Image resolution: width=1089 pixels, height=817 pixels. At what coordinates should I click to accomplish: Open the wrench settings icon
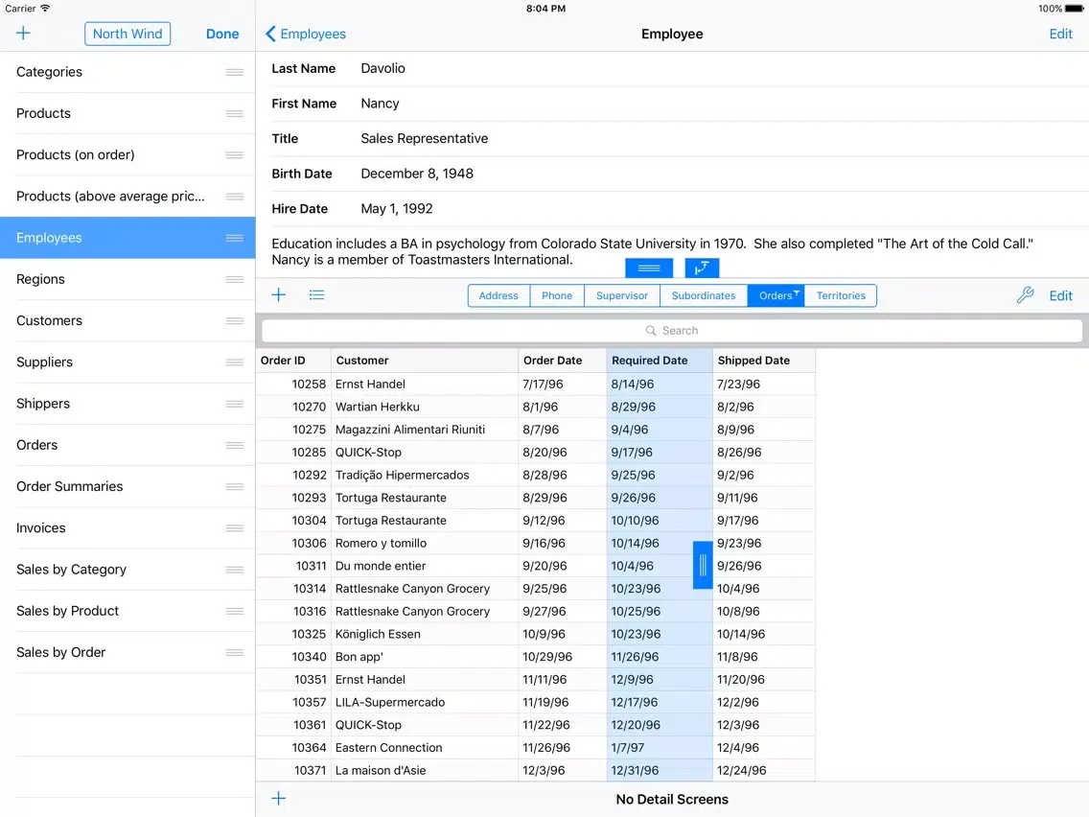(1025, 295)
